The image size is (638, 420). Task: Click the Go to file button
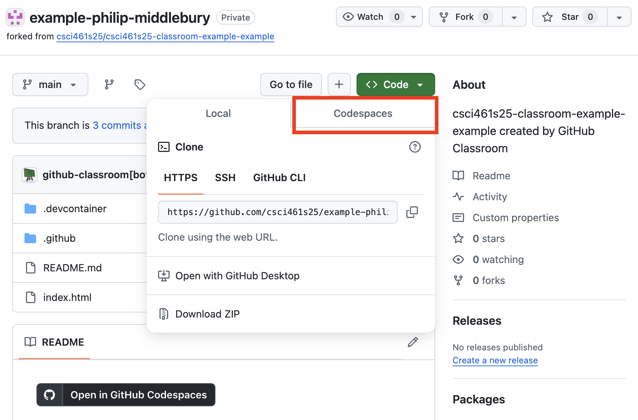click(x=291, y=84)
